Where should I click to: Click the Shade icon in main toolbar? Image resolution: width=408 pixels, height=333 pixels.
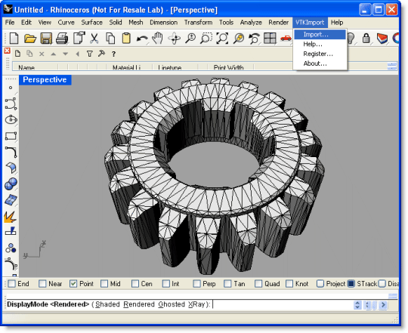[382, 39]
